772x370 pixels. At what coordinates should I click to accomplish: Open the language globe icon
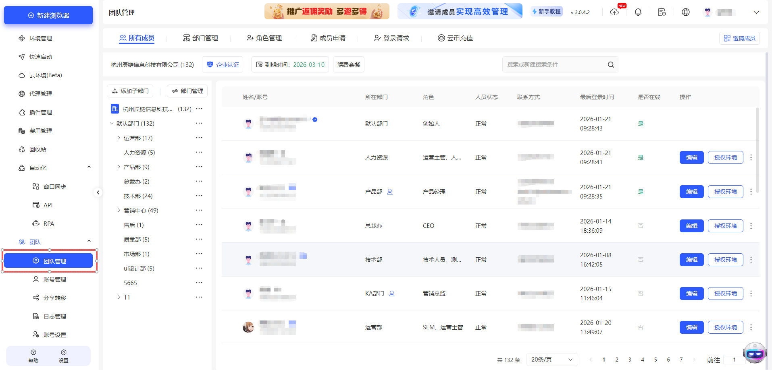click(x=686, y=12)
